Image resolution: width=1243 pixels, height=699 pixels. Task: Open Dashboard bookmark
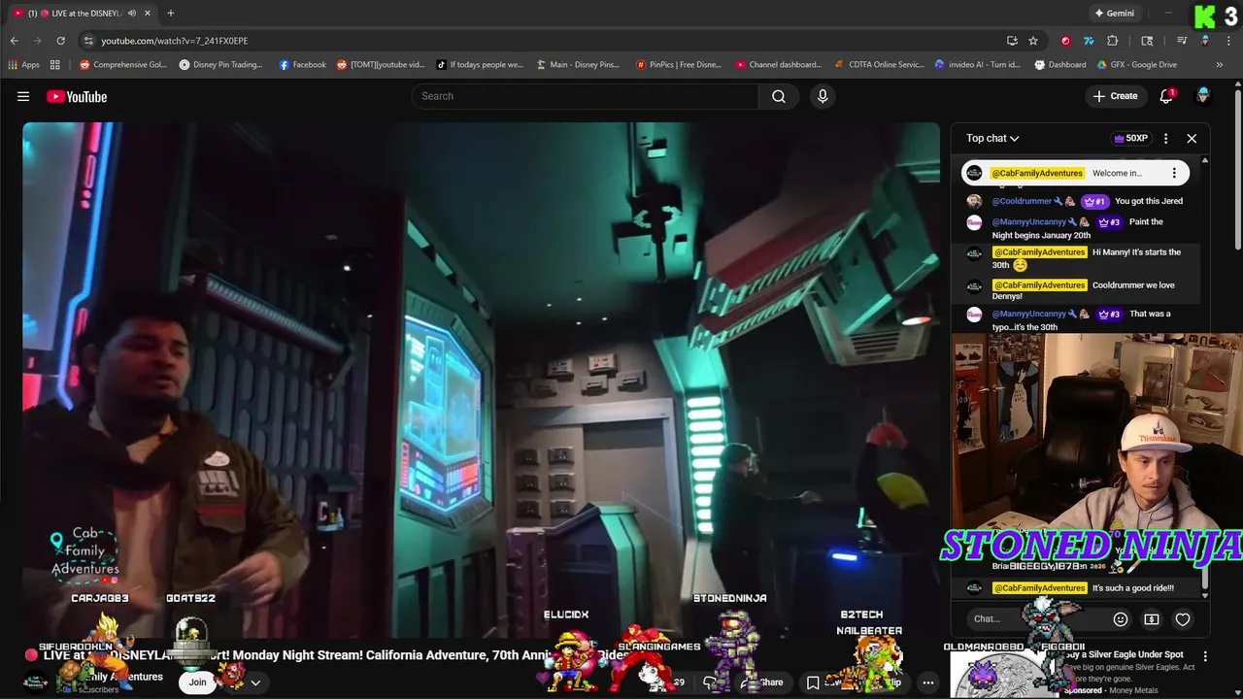[x=1059, y=65]
